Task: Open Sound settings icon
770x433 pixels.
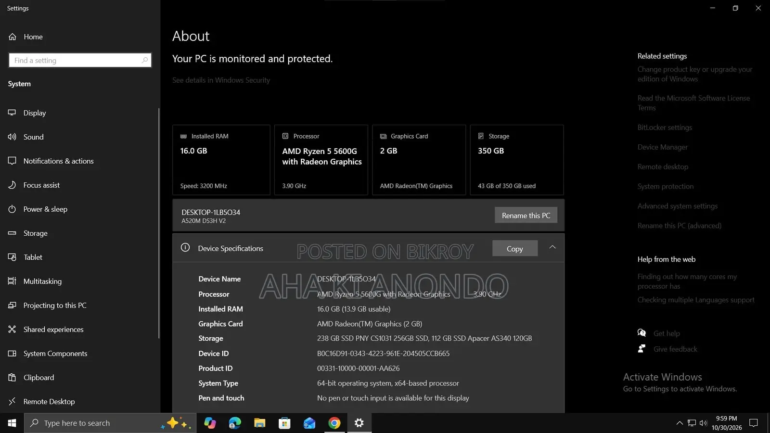Action: 12,137
